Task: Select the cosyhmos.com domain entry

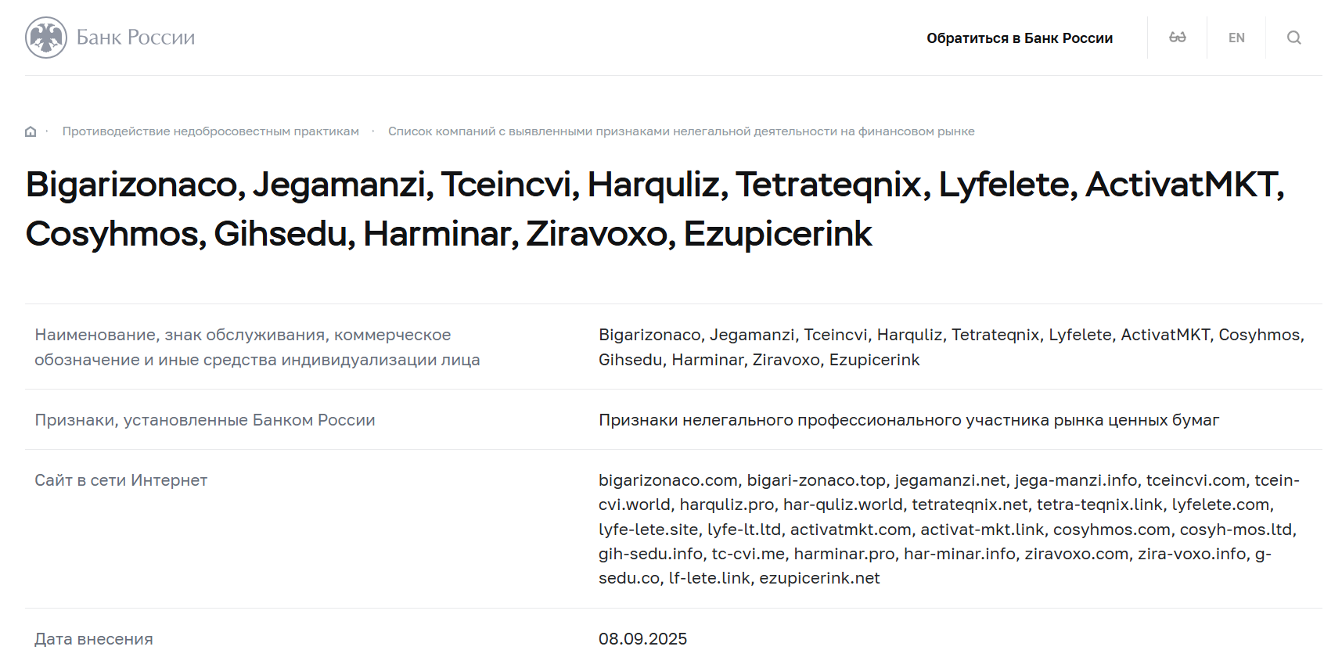Action: tap(1109, 530)
